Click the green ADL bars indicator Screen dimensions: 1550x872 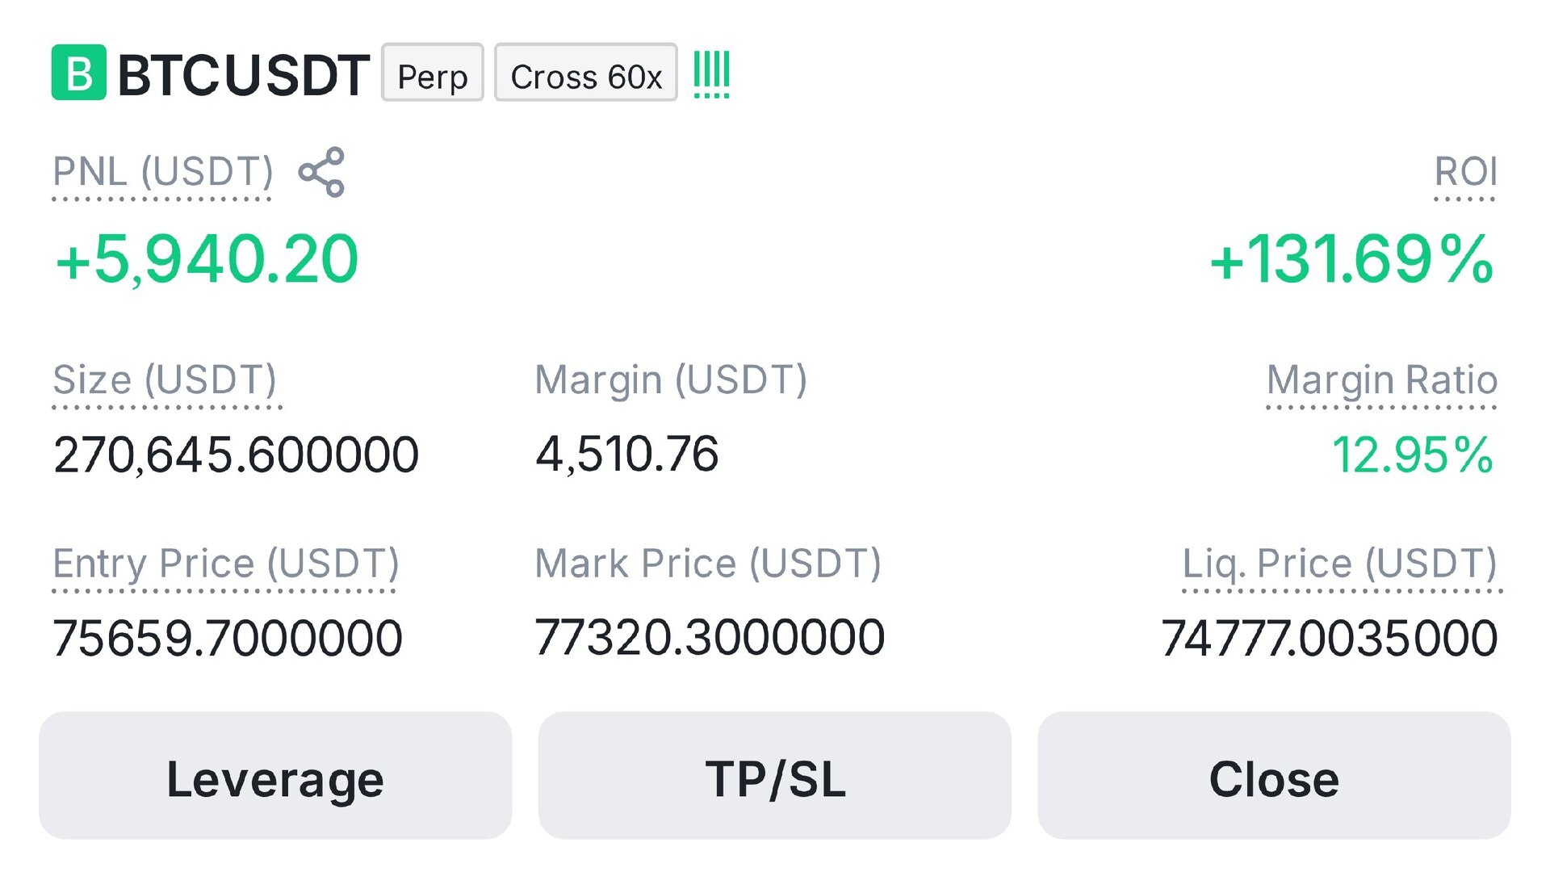[711, 73]
